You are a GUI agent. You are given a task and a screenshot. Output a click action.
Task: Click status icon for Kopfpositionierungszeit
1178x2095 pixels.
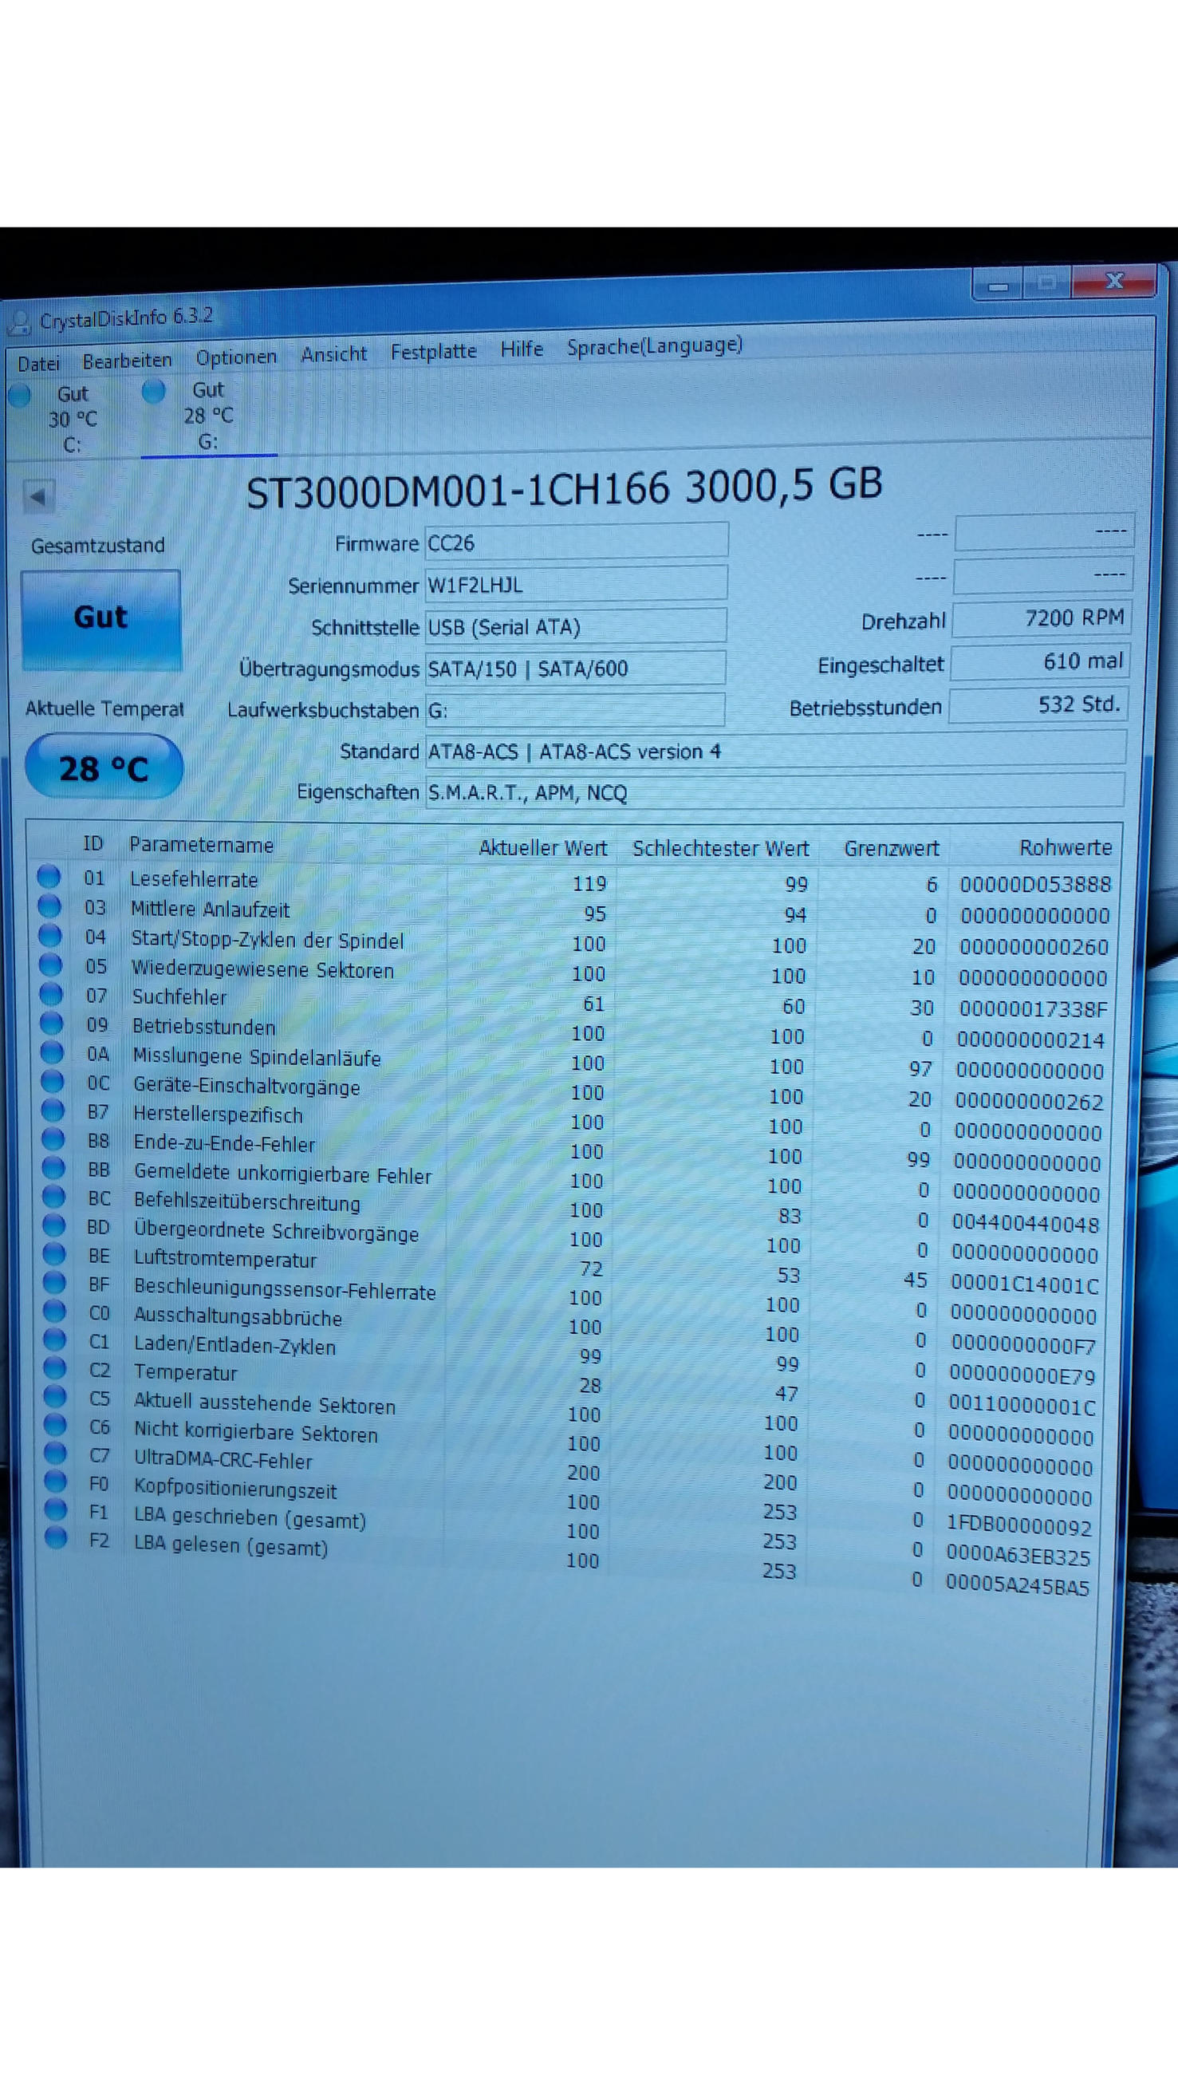pos(55,1481)
